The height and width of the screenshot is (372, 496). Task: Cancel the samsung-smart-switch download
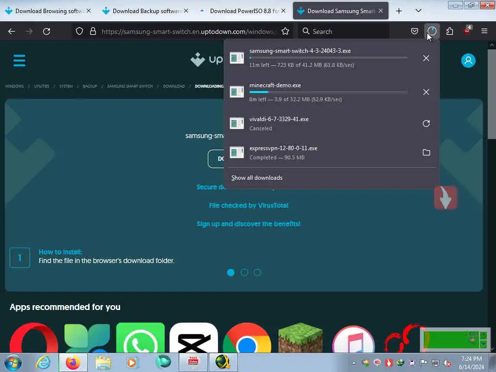coord(426,58)
